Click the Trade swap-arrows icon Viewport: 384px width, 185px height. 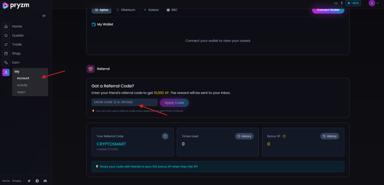6,44
